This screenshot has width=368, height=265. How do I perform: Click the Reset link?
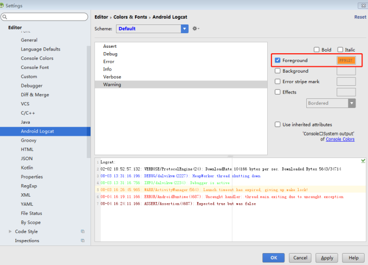pos(360,17)
